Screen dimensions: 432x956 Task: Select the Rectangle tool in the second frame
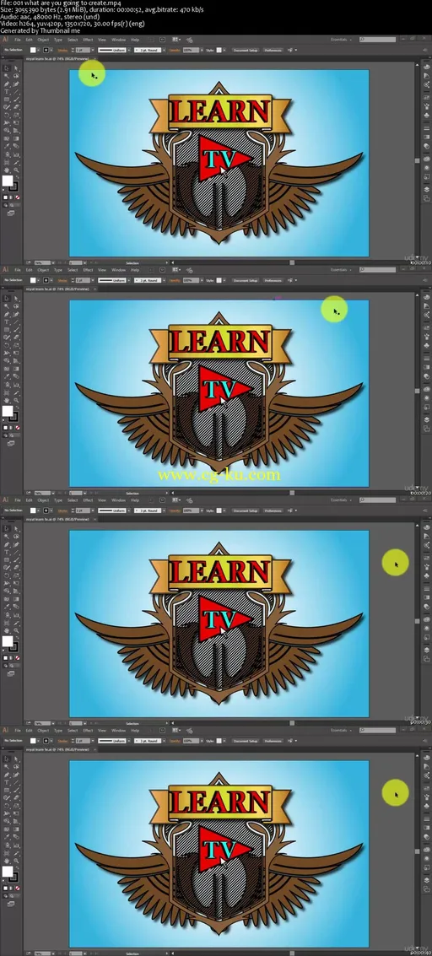tap(6, 329)
